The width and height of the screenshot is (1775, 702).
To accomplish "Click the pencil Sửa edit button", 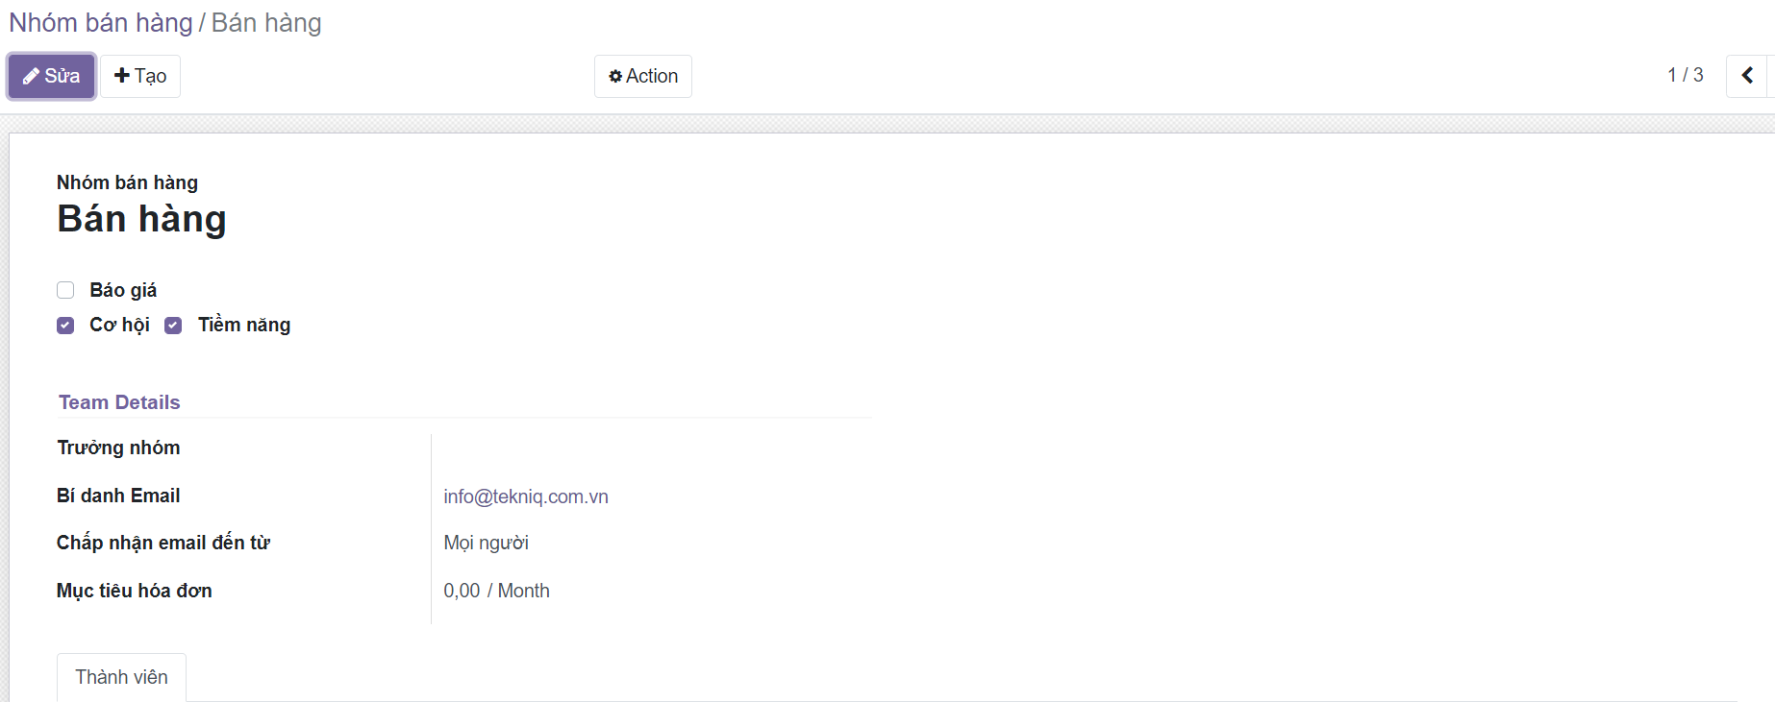I will coord(52,76).
